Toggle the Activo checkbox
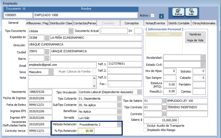 pyautogui.click(x=152, y=15)
